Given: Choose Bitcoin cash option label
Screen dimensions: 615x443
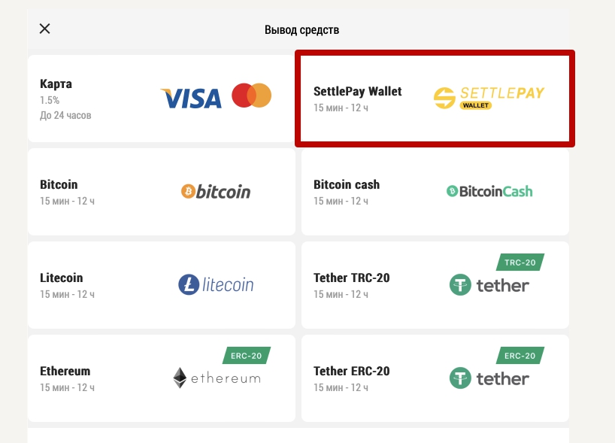Looking at the screenshot, I should click(x=347, y=184).
